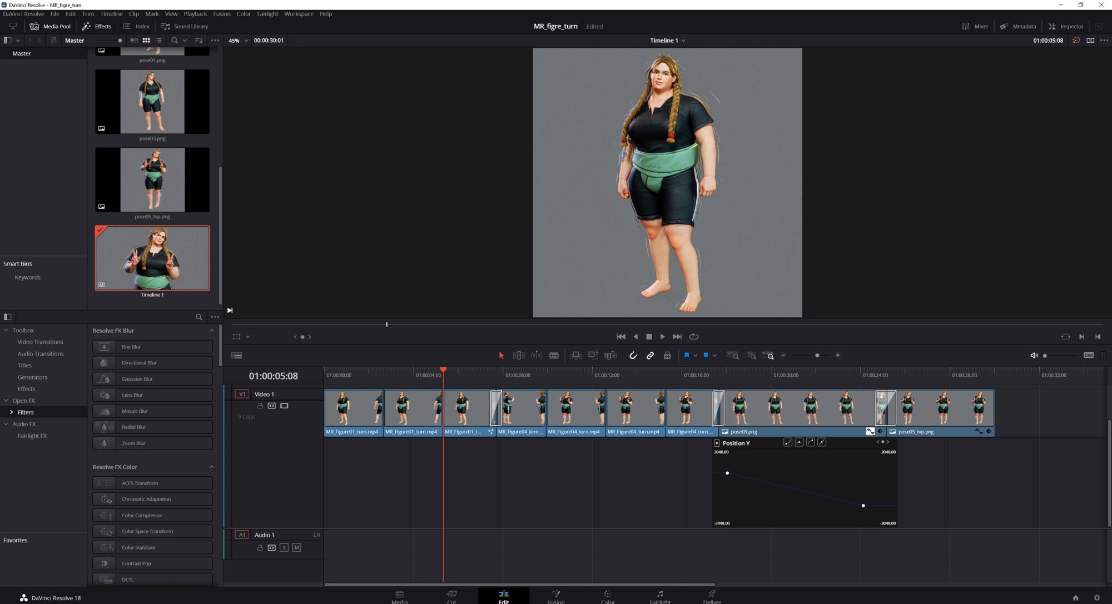This screenshot has height=604, width=1112.
Task: Open the Sound Library panel
Action: (x=185, y=27)
